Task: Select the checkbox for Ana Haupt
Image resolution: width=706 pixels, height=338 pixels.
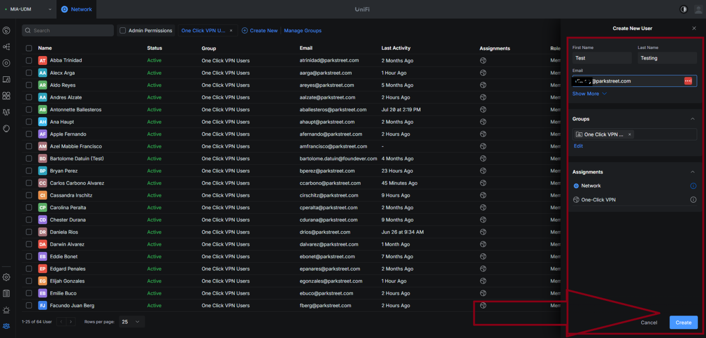Action: [x=29, y=122]
